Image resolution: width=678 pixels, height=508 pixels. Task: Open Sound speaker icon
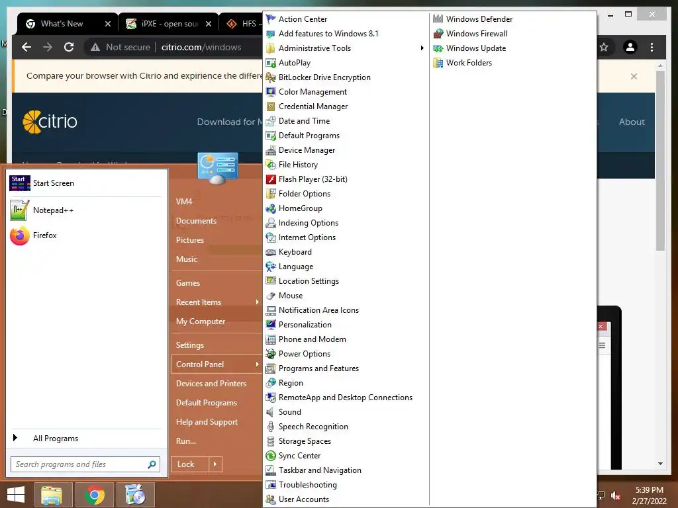click(271, 412)
